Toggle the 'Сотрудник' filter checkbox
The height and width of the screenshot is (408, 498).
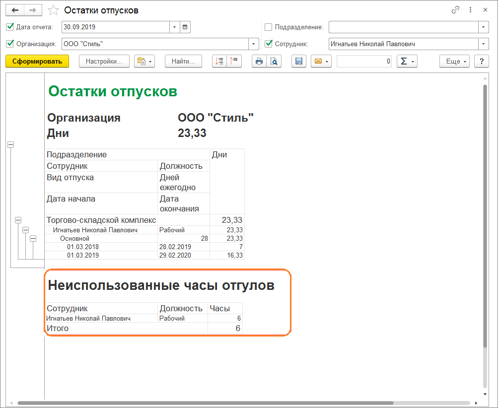coord(269,44)
